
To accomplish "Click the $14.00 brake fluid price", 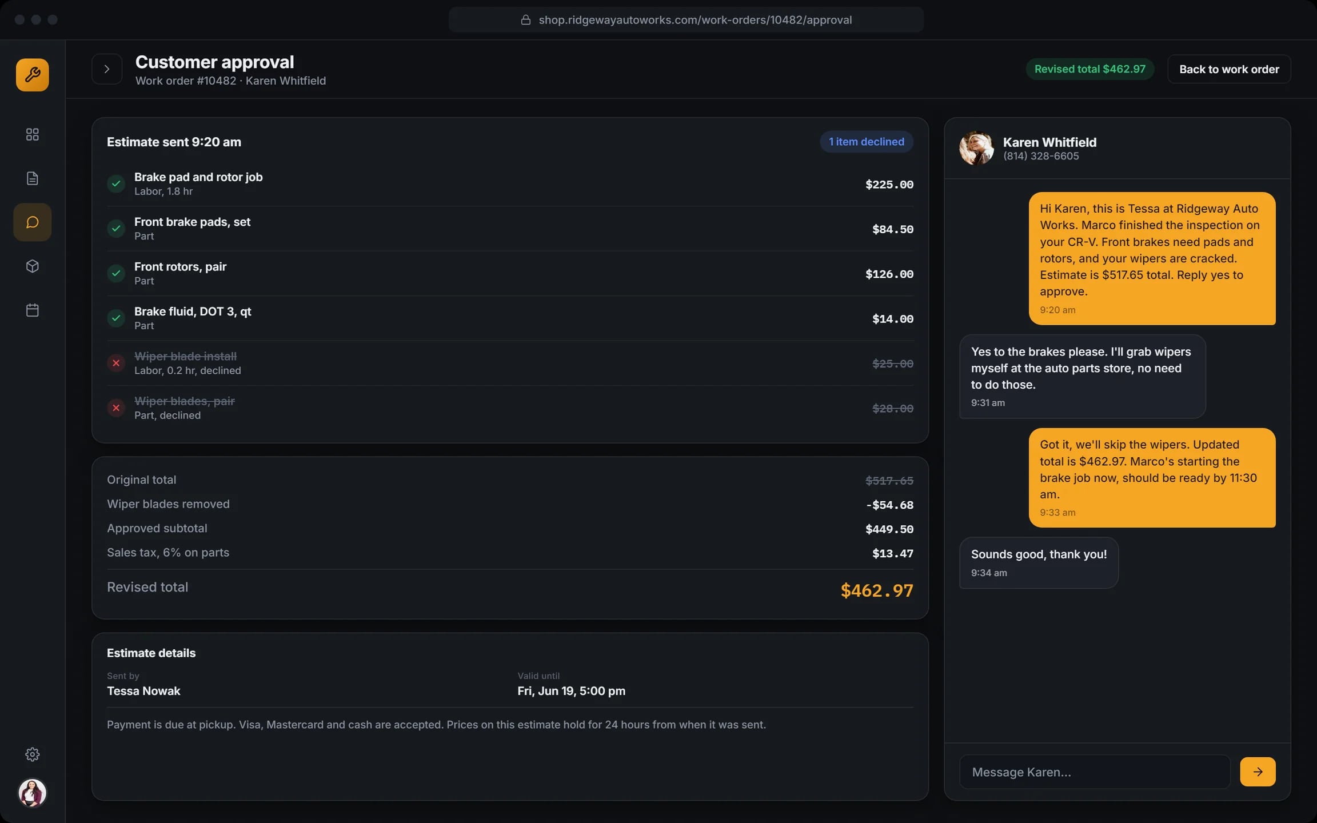I will click(893, 319).
